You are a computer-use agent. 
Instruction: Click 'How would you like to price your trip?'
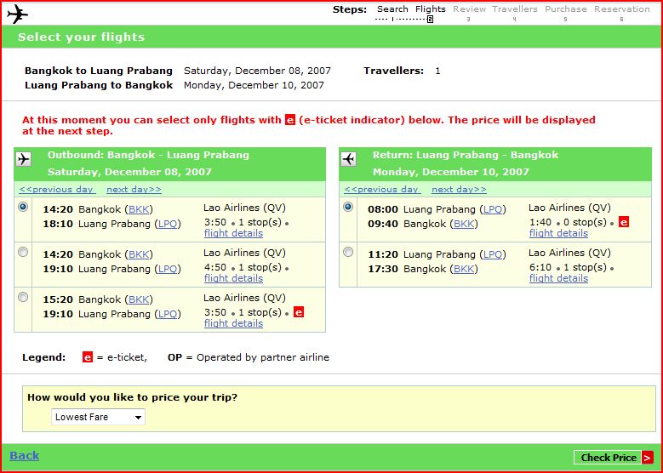pos(133,397)
